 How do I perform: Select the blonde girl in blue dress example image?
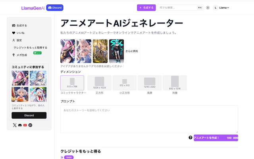click(x=84, y=51)
